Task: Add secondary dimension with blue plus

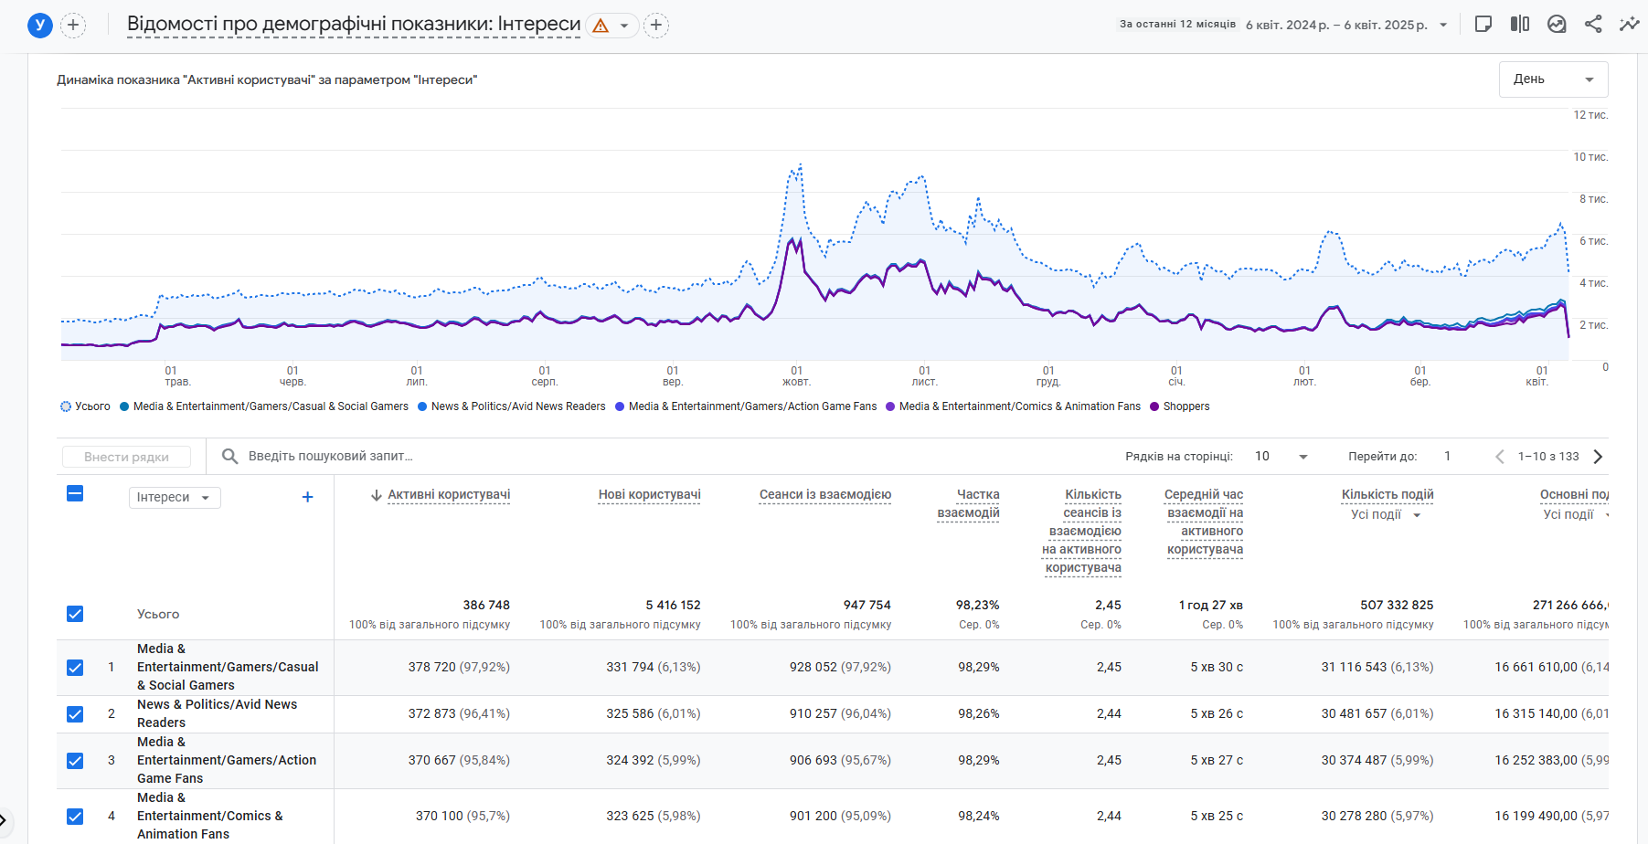Action: (x=307, y=497)
